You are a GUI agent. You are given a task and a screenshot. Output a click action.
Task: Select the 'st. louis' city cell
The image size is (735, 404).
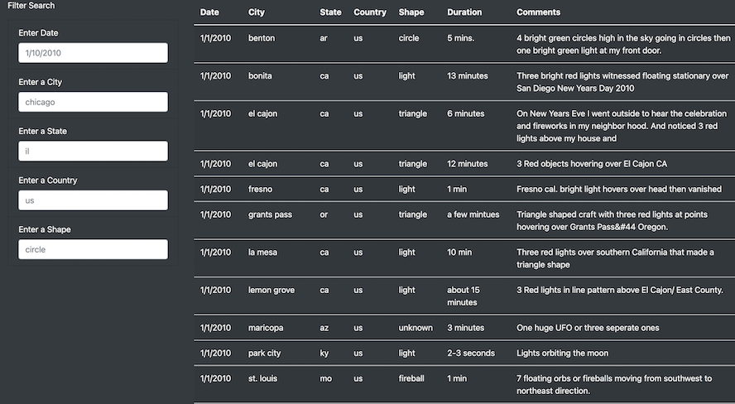(262, 378)
